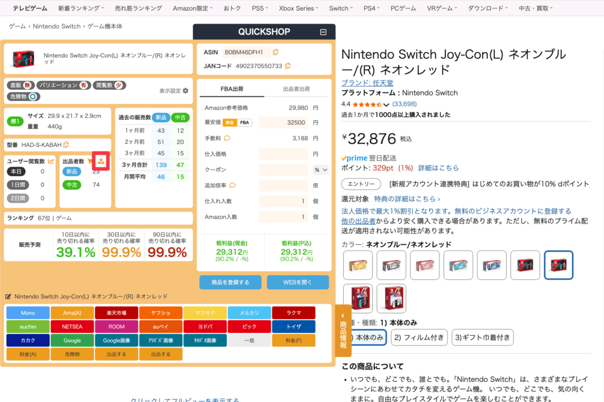Collapse the QUICKSHOP panel
The width and height of the screenshot is (604, 402).
(x=323, y=32)
